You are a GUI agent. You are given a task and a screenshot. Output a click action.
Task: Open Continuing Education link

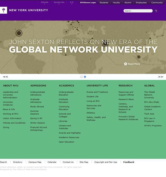coord(64,108)
